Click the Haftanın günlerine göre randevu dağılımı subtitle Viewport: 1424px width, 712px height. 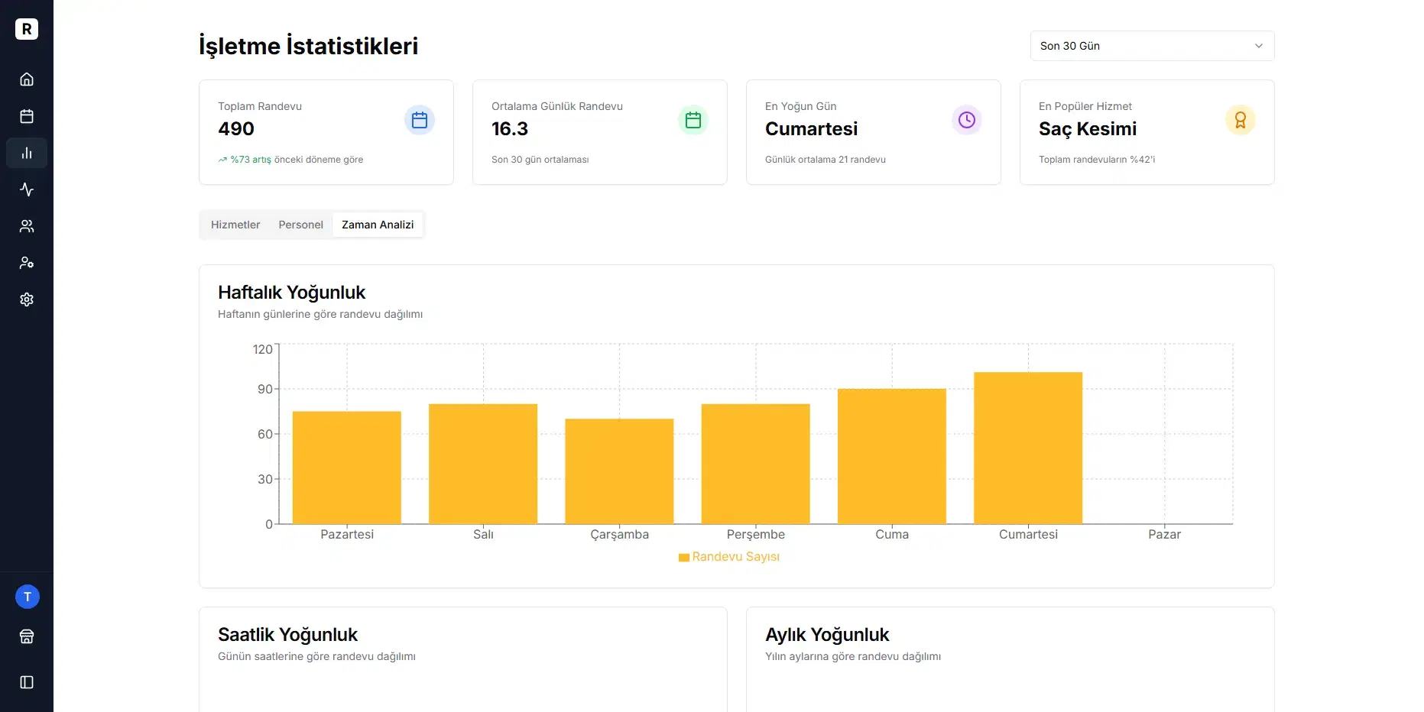(x=320, y=314)
